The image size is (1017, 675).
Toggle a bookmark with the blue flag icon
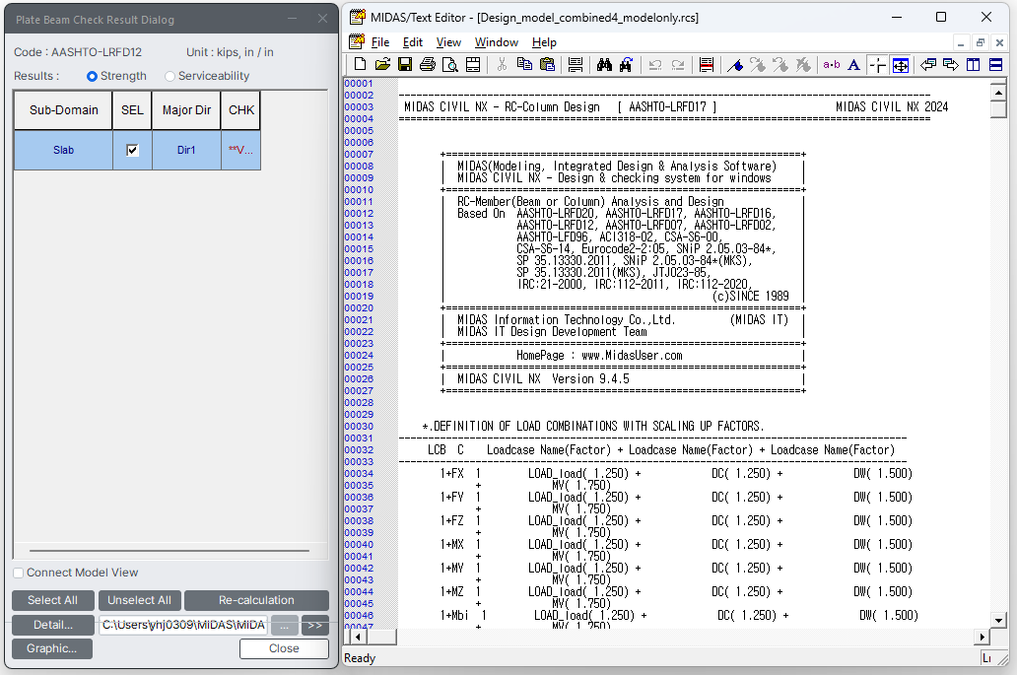[735, 64]
